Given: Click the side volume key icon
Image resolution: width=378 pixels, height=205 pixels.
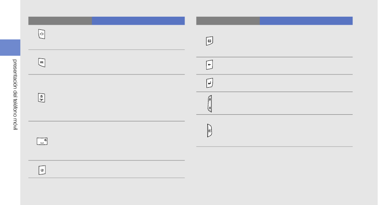Looking at the screenshot, I should point(210,104).
